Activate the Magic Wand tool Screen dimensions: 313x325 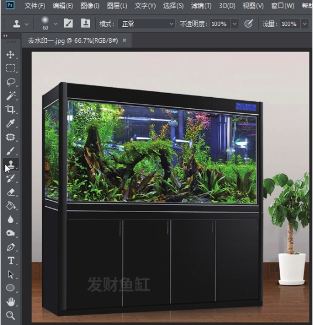tap(11, 95)
